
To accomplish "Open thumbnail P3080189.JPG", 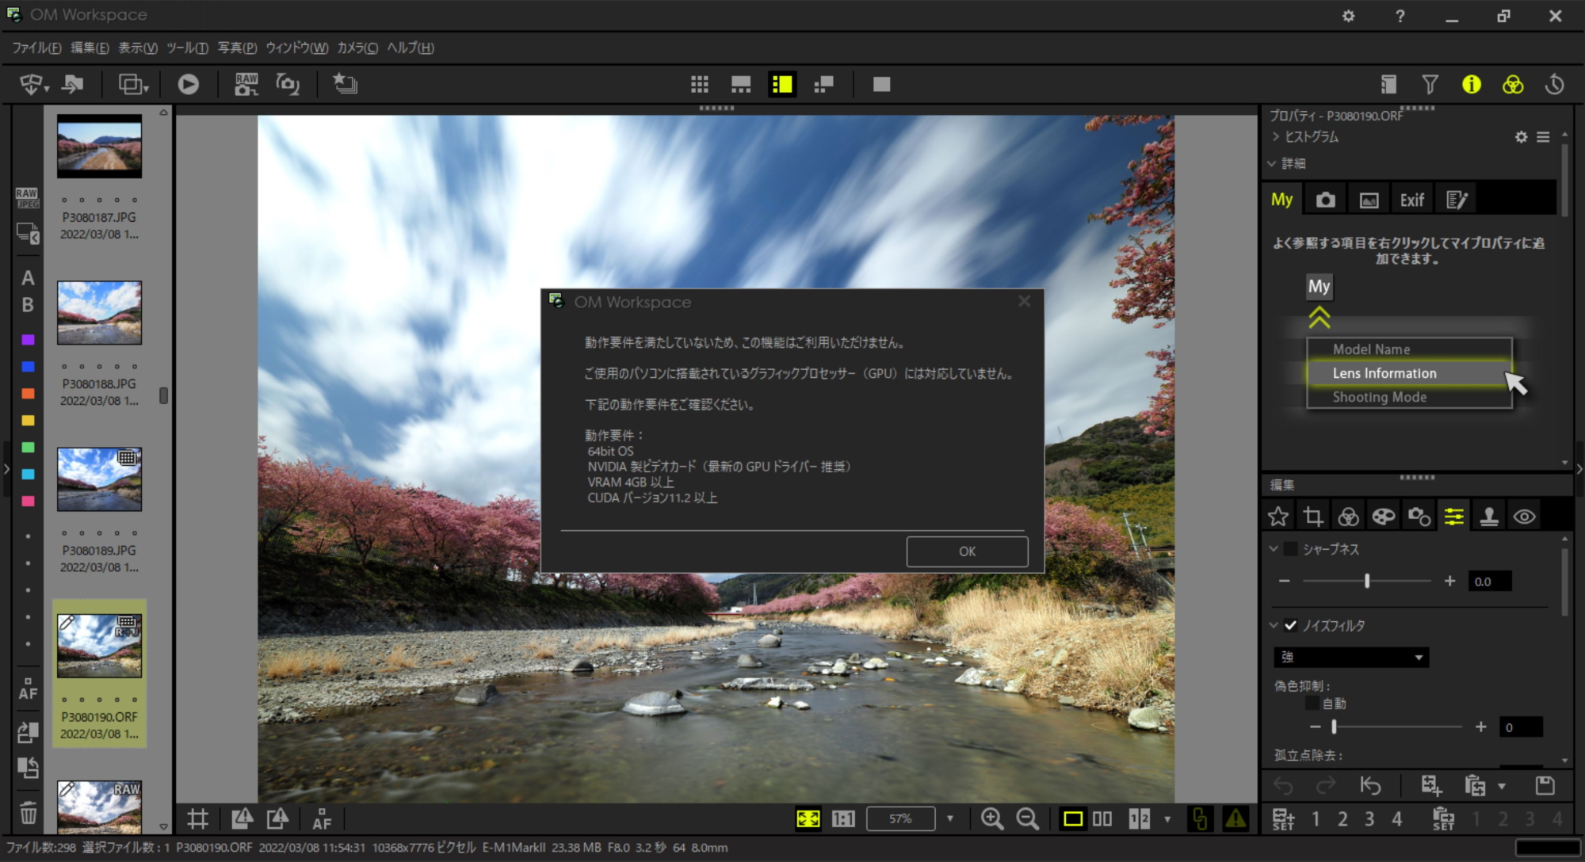I will tap(99, 479).
